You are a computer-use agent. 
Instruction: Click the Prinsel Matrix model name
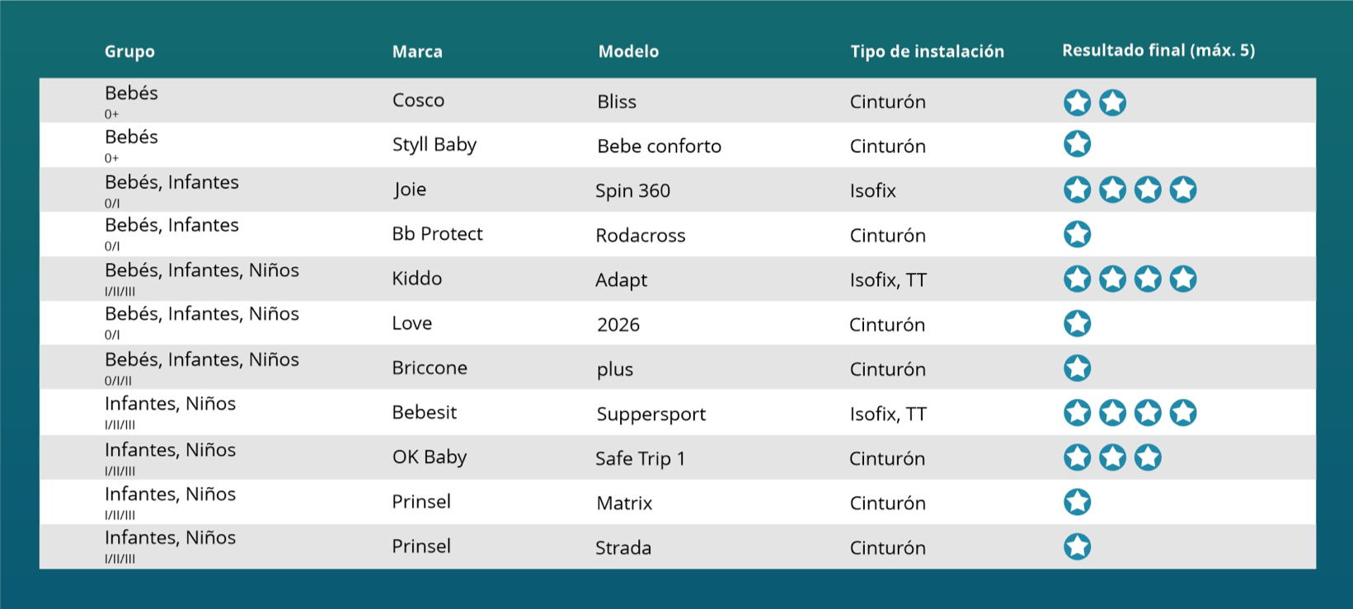pyautogui.click(x=624, y=503)
